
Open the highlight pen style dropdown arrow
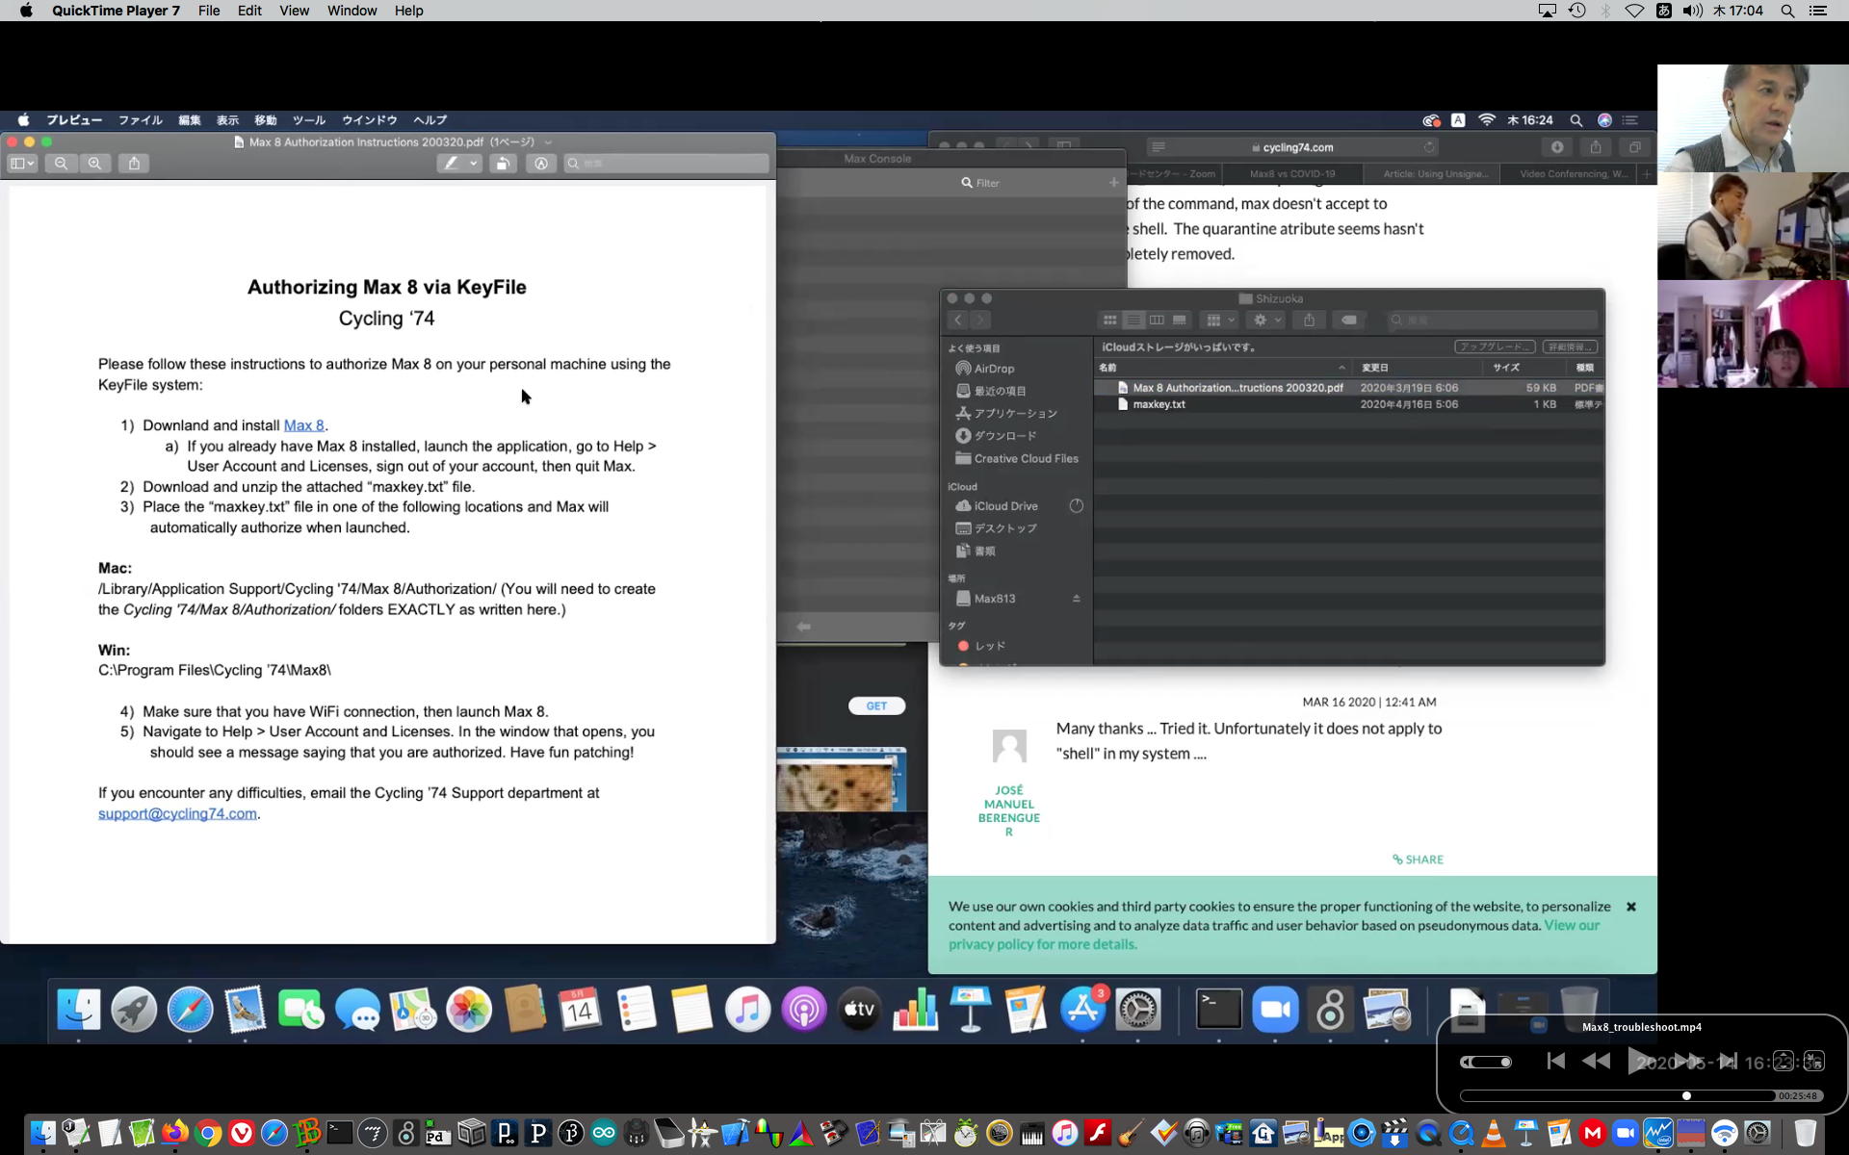pyautogui.click(x=474, y=164)
